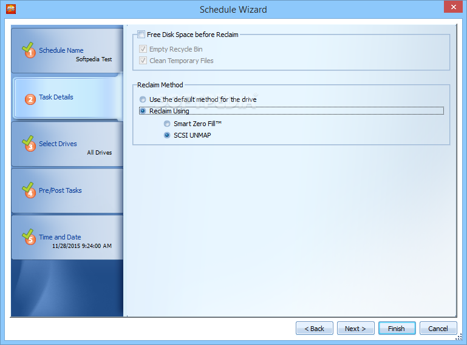Enable Free Disk Space before Reclaim

pos(141,35)
